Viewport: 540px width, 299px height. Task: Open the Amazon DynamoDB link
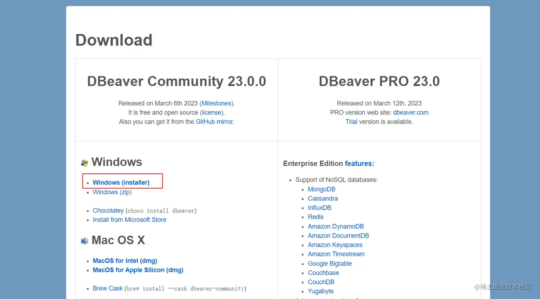336,226
